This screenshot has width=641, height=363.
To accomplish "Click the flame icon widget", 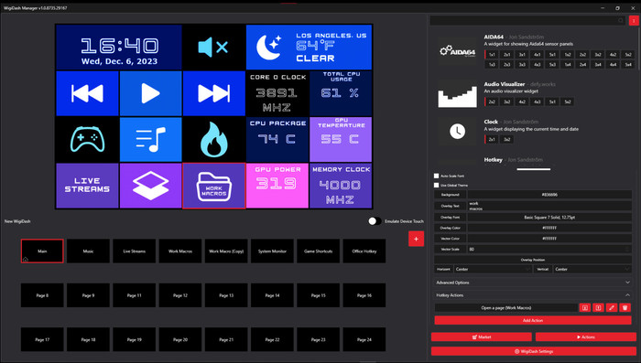I will [x=213, y=139].
